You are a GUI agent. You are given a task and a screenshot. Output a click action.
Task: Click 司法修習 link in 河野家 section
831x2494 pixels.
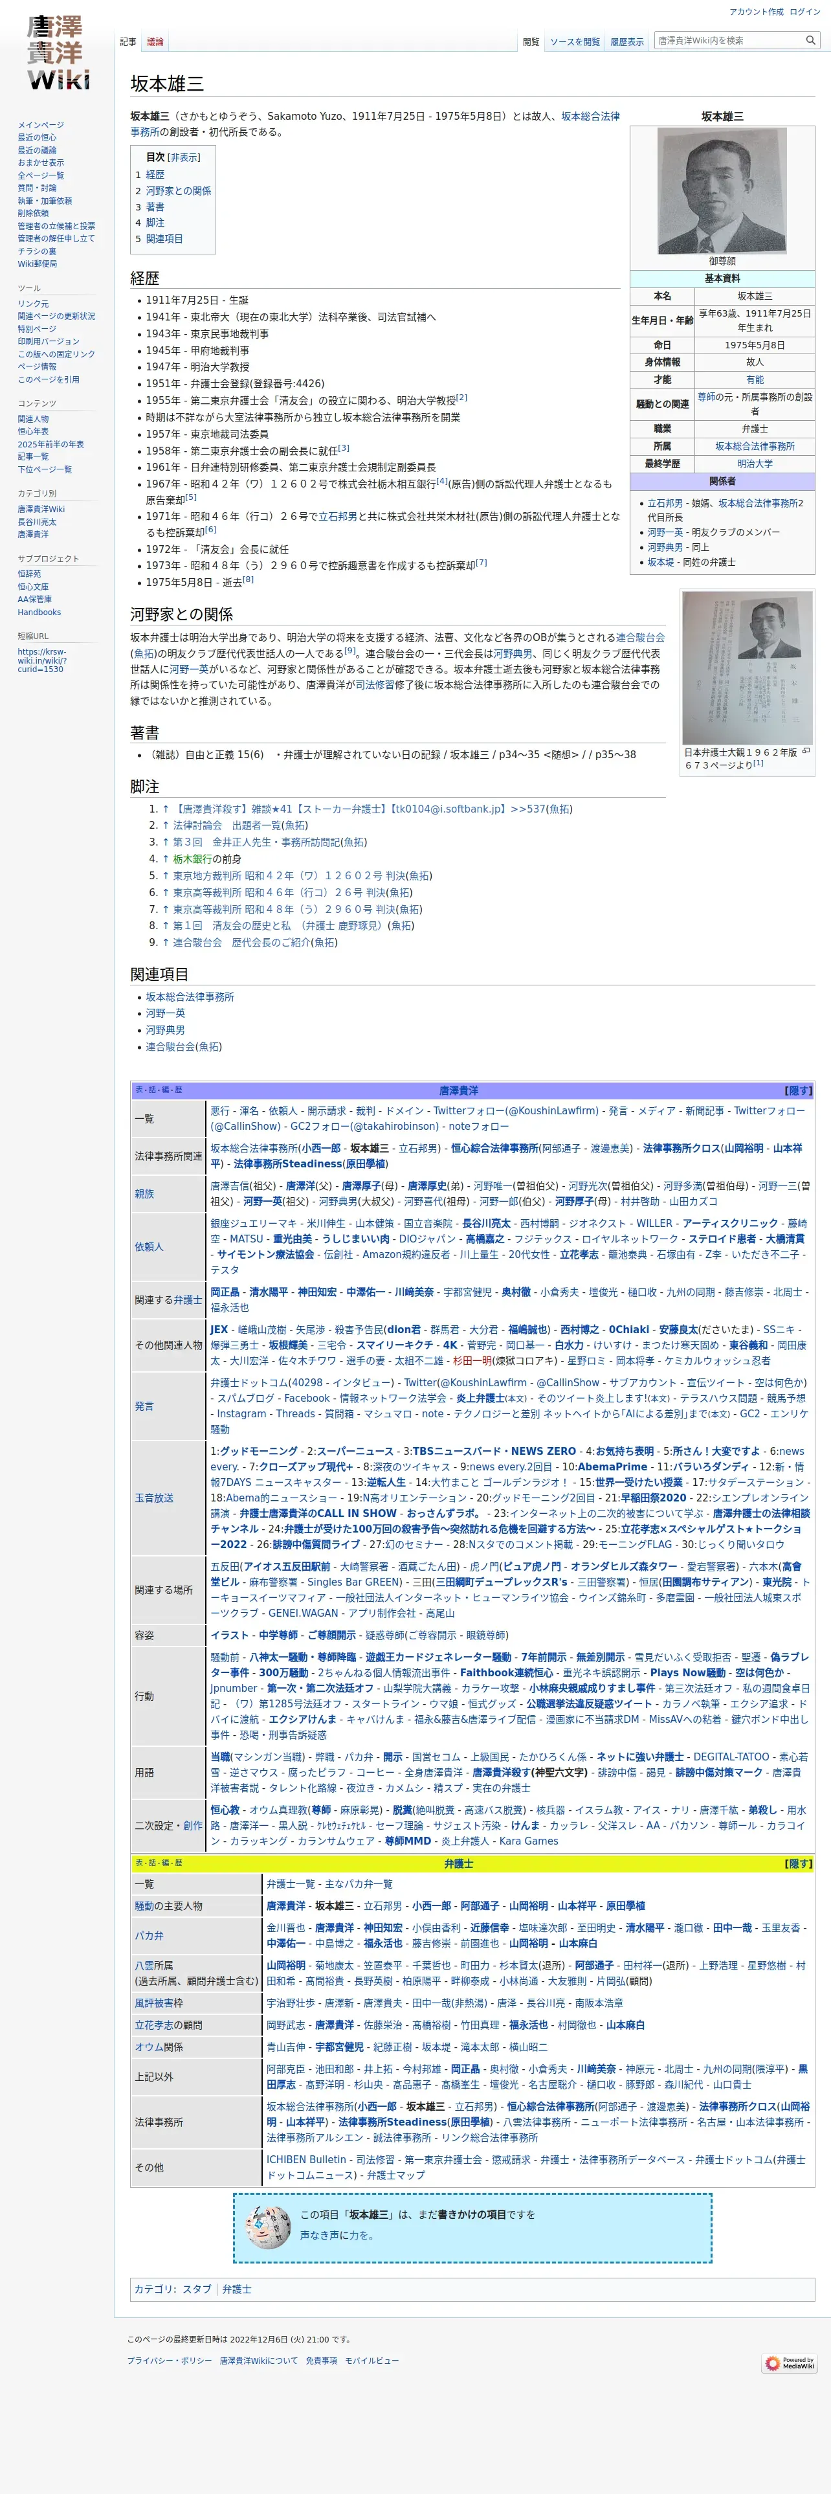pyautogui.click(x=374, y=684)
